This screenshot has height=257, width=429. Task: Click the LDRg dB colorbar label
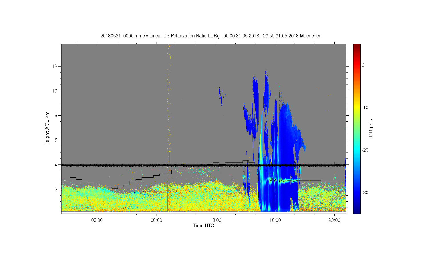tap(371, 129)
